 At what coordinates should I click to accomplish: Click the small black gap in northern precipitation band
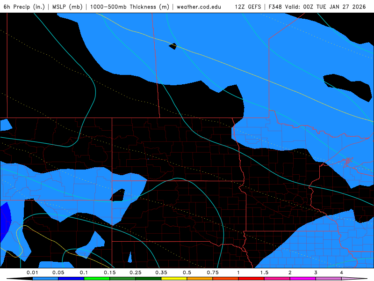click(x=173, y=46)
